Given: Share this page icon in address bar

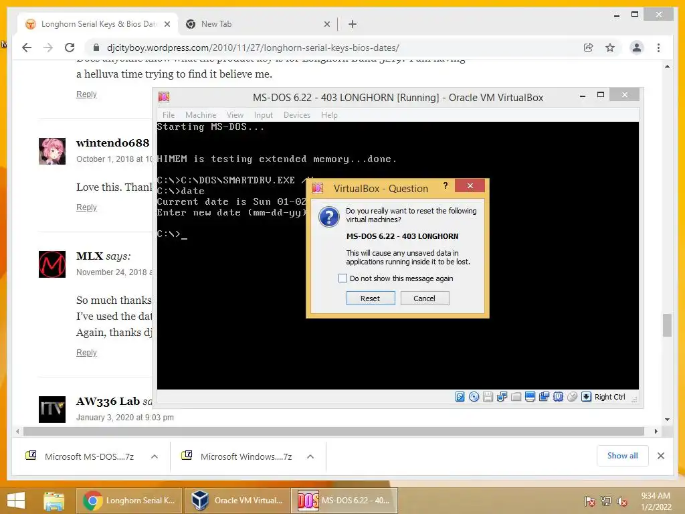Looking at the screenshot, I should point(589,48).
